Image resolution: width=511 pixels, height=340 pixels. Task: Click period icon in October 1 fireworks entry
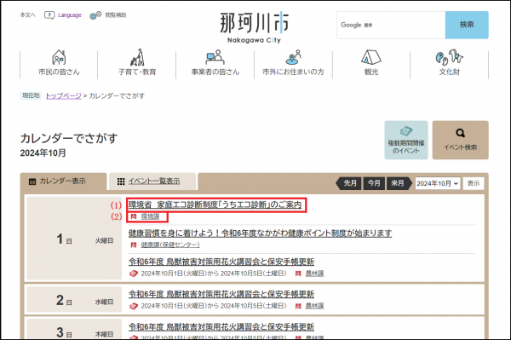pos(134,274)
